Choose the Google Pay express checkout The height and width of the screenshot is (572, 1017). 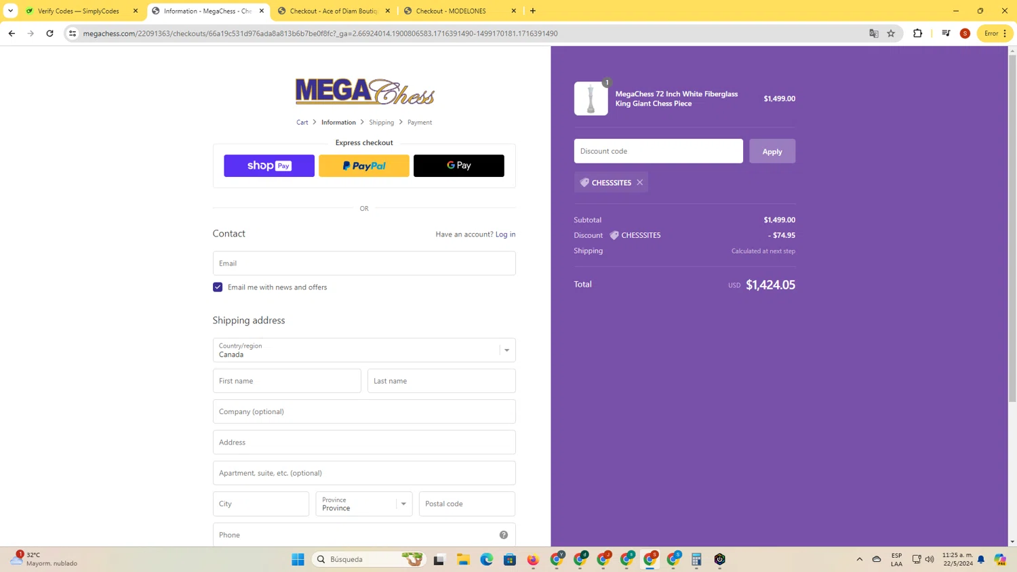point(459,165)
